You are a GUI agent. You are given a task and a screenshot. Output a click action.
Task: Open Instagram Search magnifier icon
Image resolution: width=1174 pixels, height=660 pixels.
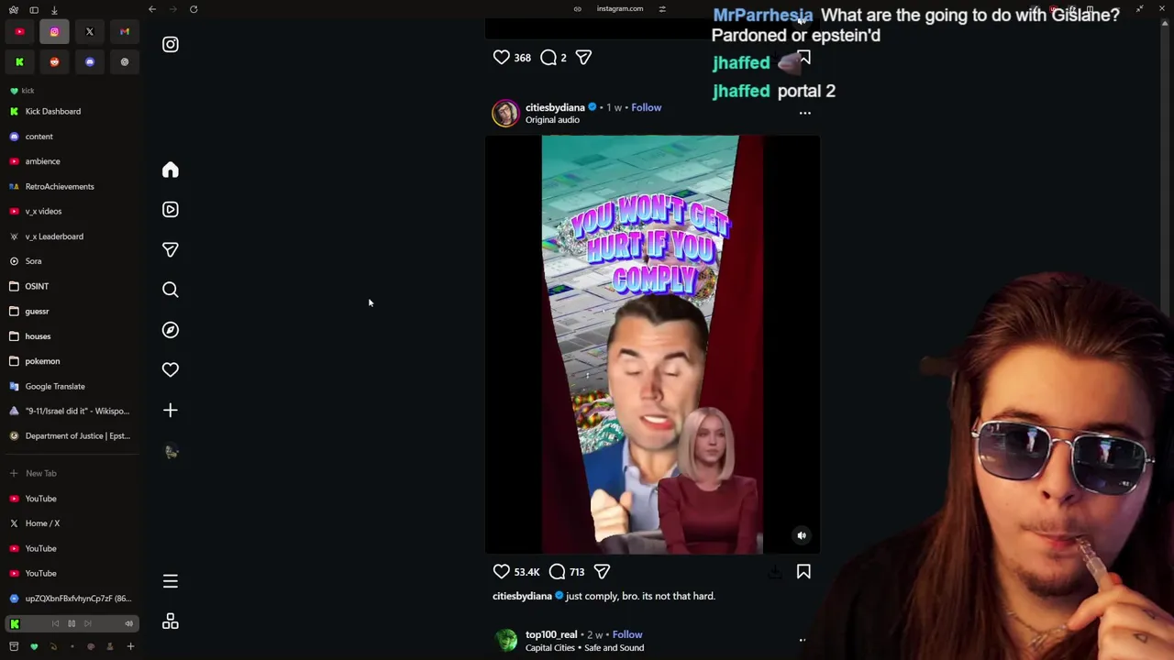coord(171,290)
